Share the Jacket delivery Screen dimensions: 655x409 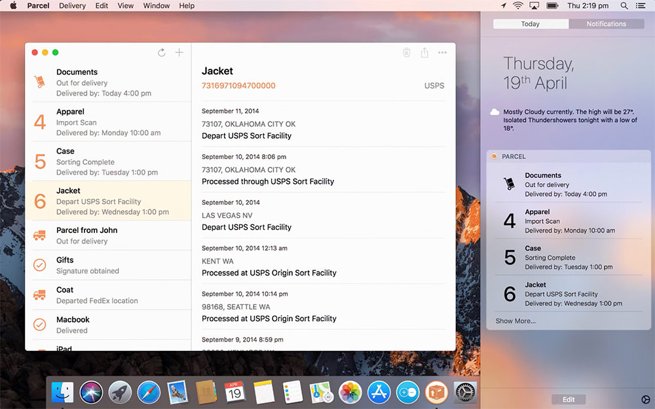424,52
